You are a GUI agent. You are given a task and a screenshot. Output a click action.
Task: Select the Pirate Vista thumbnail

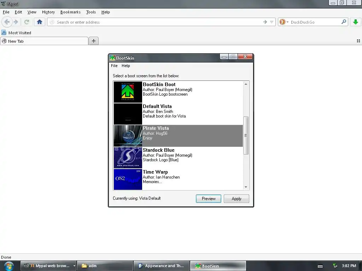click(128, 136)
